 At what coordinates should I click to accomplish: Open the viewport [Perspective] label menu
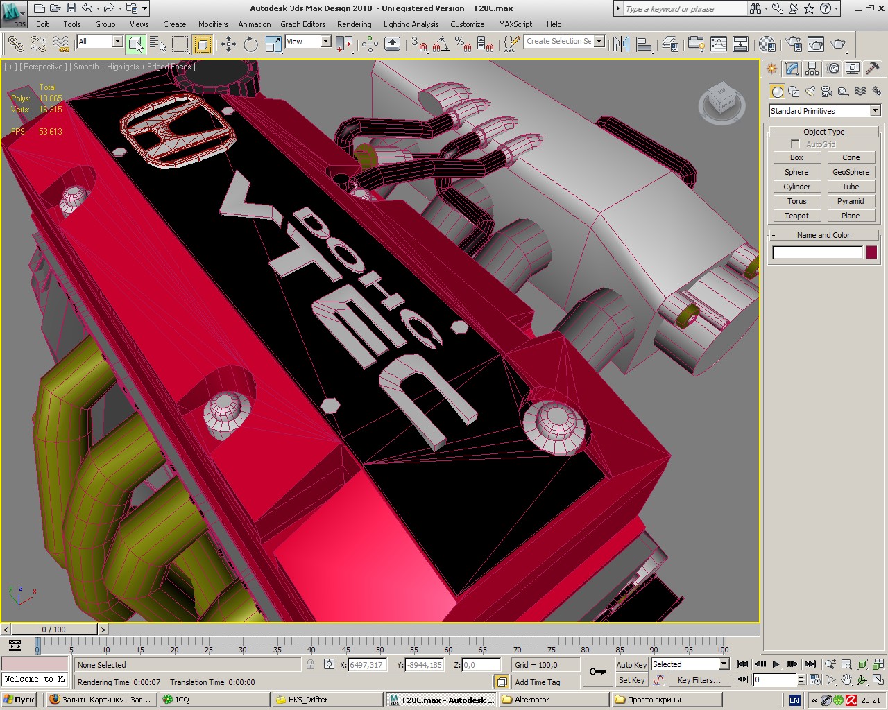43,67
